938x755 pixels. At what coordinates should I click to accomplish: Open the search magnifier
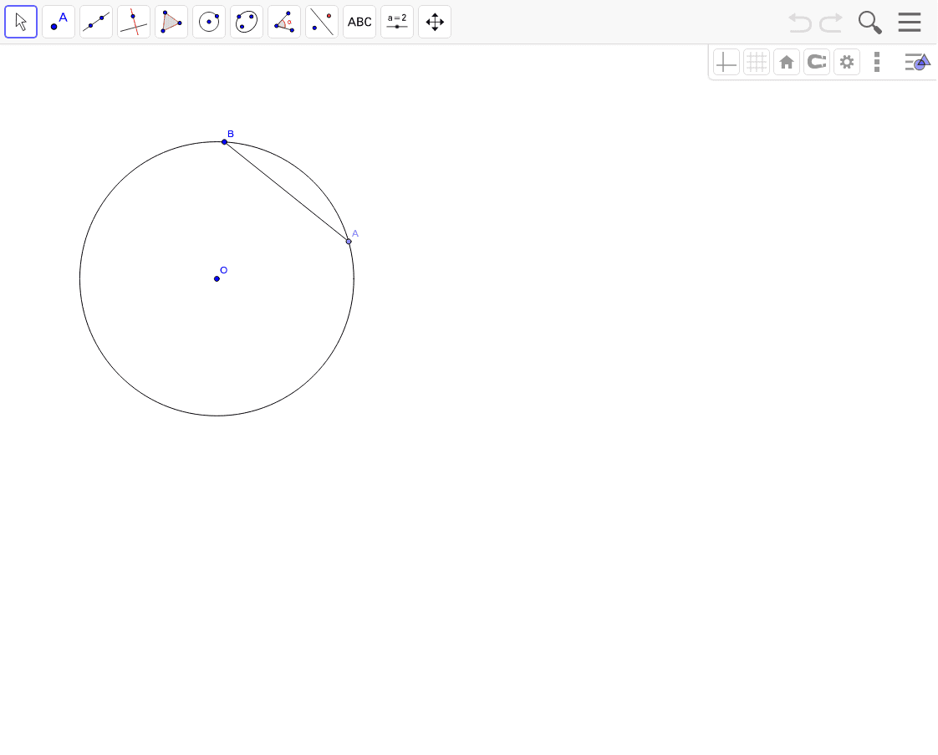tap(869, 22)
